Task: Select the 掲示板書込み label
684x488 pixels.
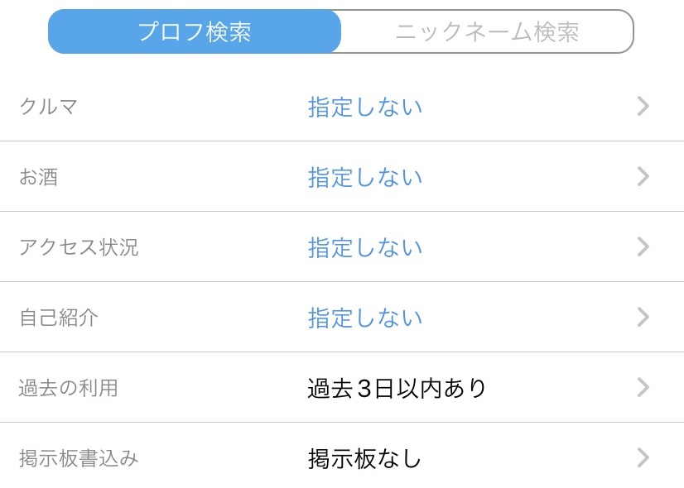Action: [79, 458]
